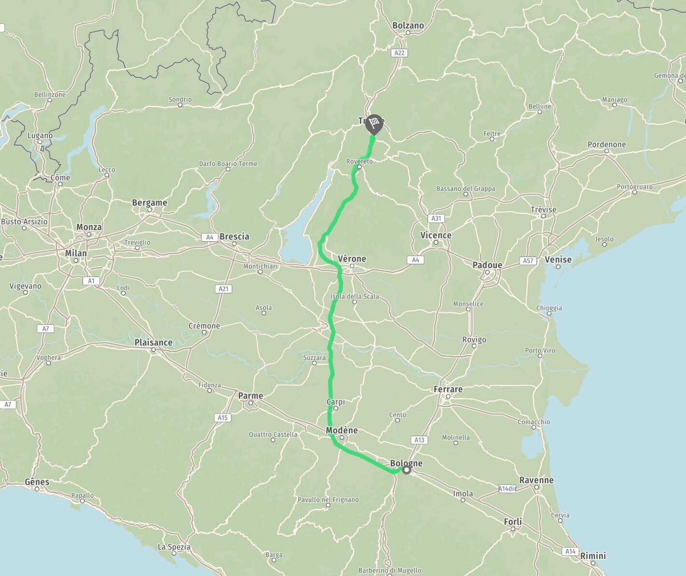This screenshot has width=686, height=576.
Task: Click the A15 road shield near Parme
Action: tap(223, 418)
